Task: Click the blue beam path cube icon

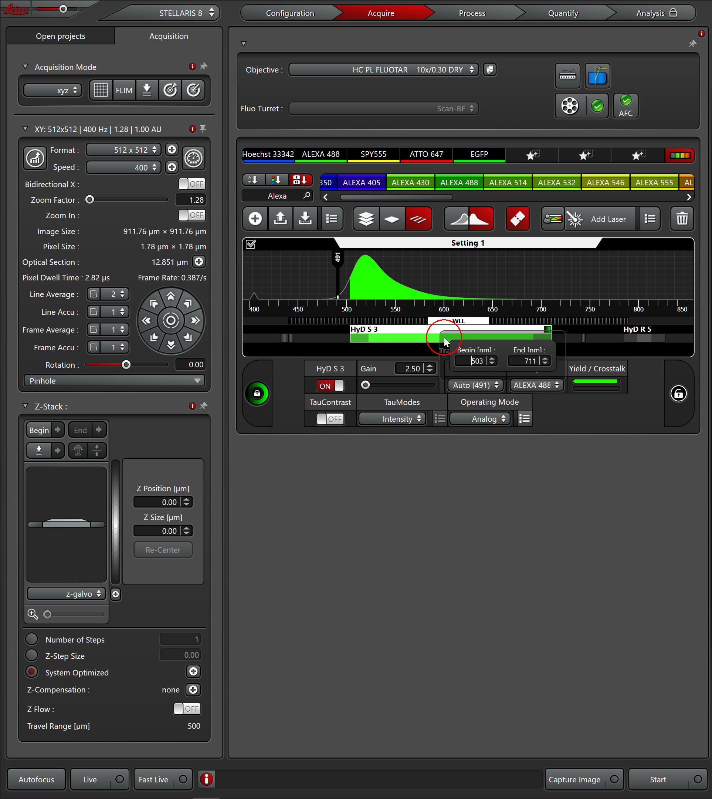Action: pos(597,75)
